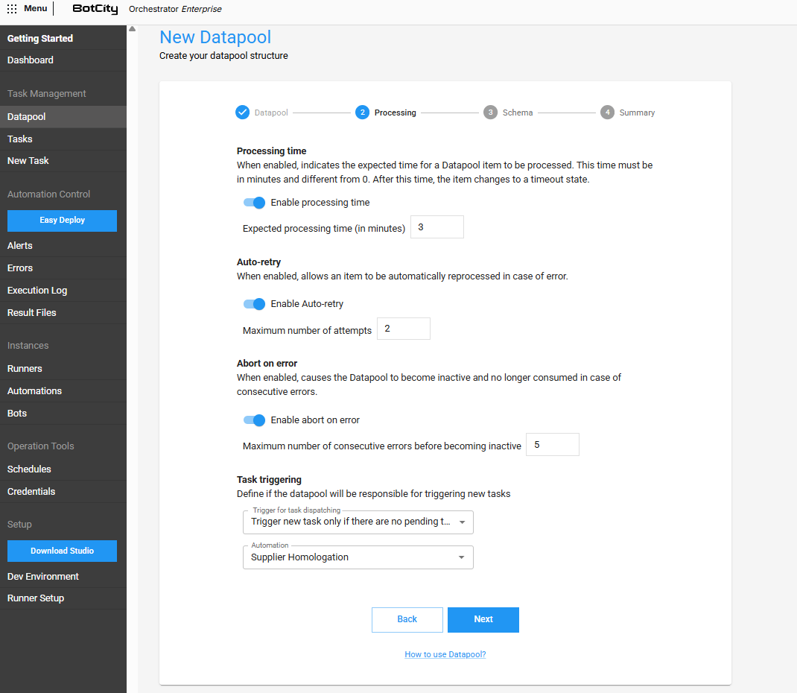Go to Credentials in sidebar
The height and width of the screenshot is (693, 797).
pyautogui.click(x=31, y=492)
